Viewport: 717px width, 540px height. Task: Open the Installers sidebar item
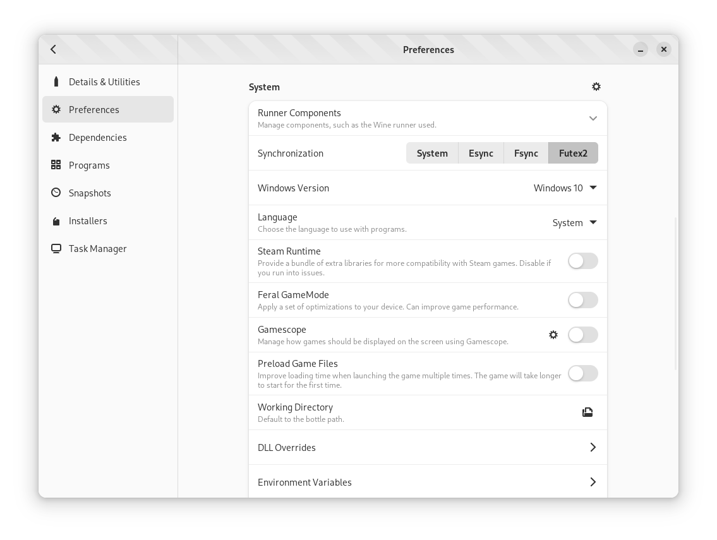(x=88, y=220)
